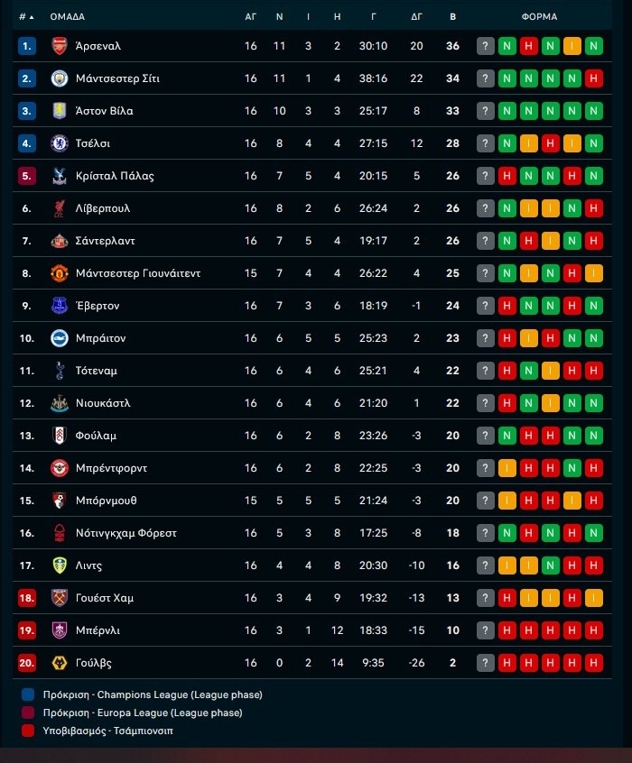Click the Arsenal club crest icon
Screen dimensions: 632x763
click(x=60, y=46)
